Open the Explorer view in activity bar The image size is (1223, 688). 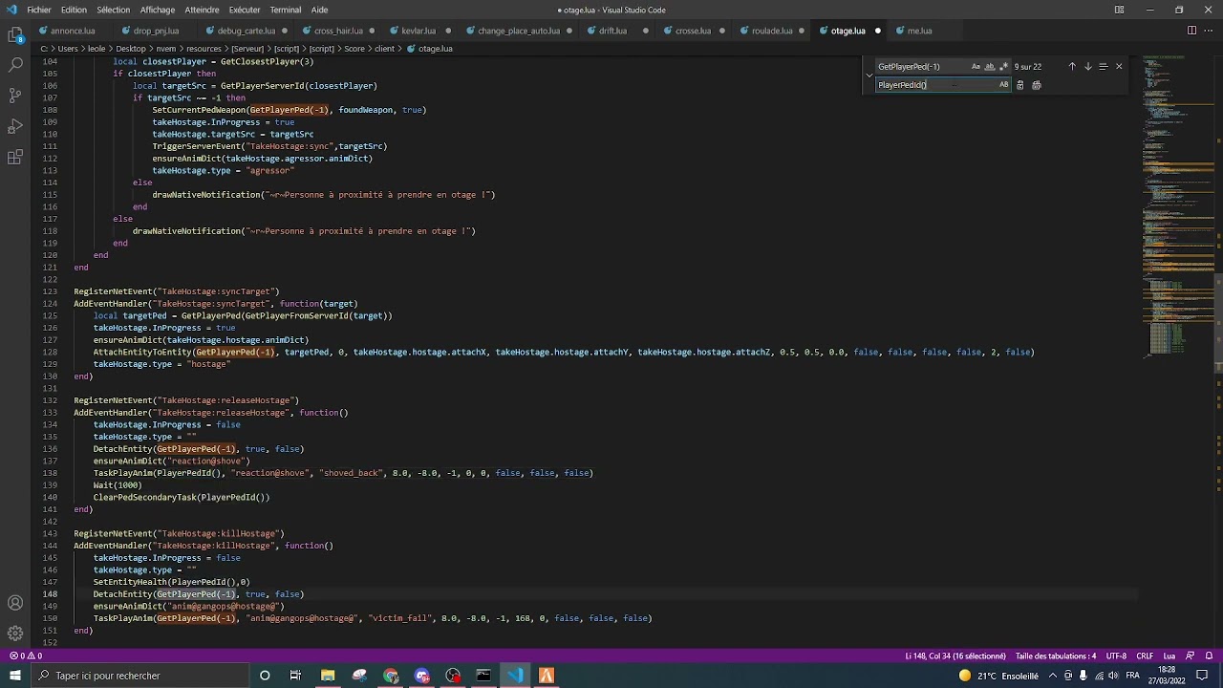[15, 35]
